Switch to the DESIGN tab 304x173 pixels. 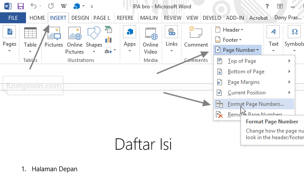(80, 18)
